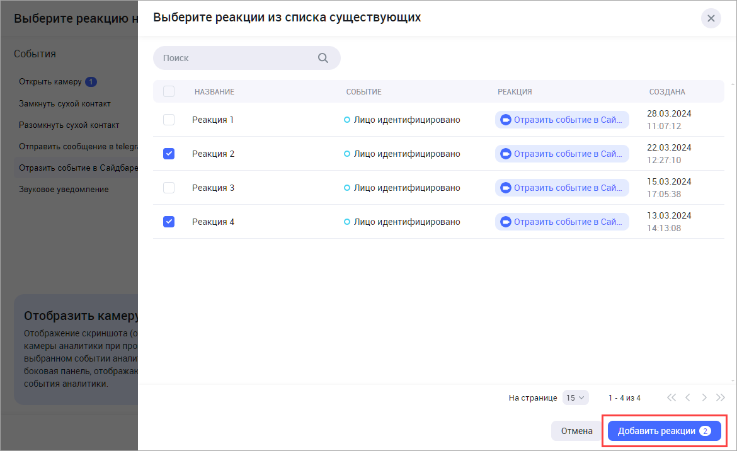The image size is (737, 451).
Task: Select Открыть камеру in events list
Action: [x=50, y=82]
